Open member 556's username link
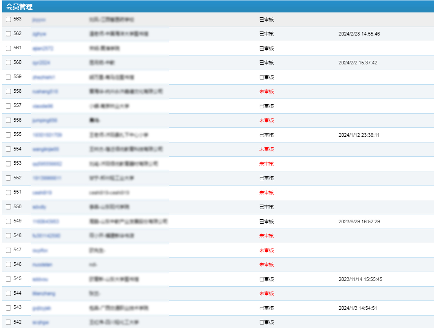The height and width of the screenshot is (328, 434). 45,120
